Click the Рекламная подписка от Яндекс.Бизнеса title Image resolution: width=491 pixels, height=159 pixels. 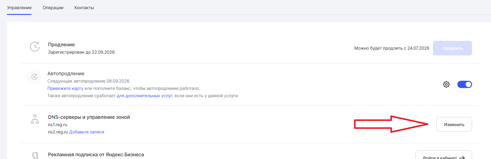pyautogui.click(x=96, y=154)
